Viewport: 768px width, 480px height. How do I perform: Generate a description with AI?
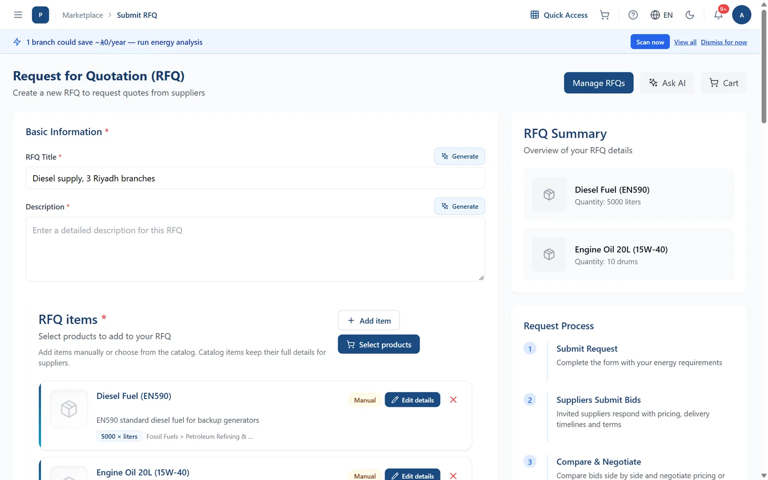460,206
